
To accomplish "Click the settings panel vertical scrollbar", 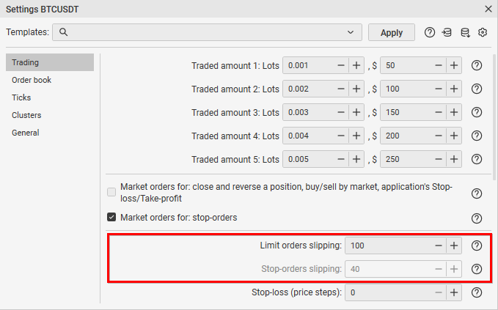I will click(x=494, y=118).
